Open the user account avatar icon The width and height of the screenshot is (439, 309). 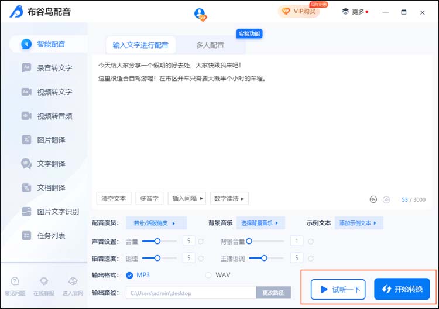point(200,14)
